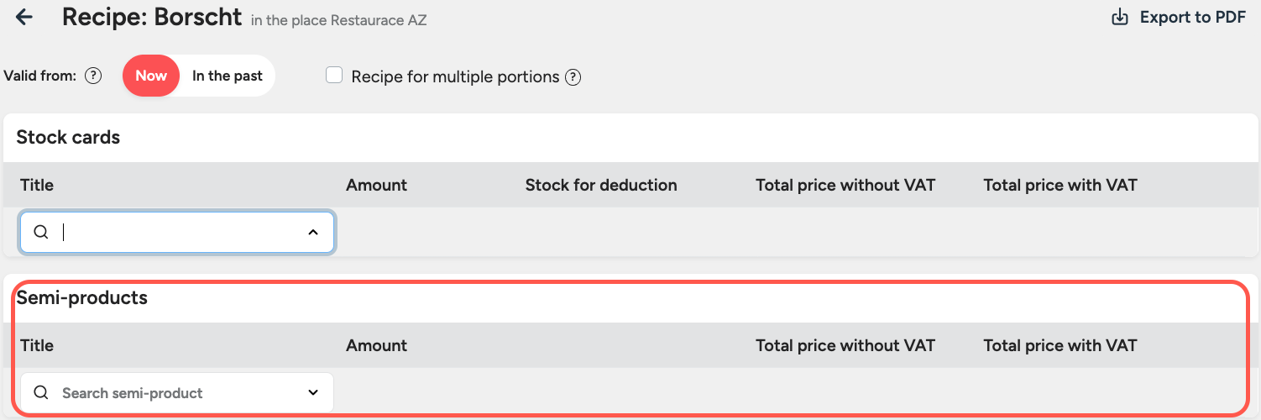
Task: Switch validity to In the past
Action: tap(227, 76)
